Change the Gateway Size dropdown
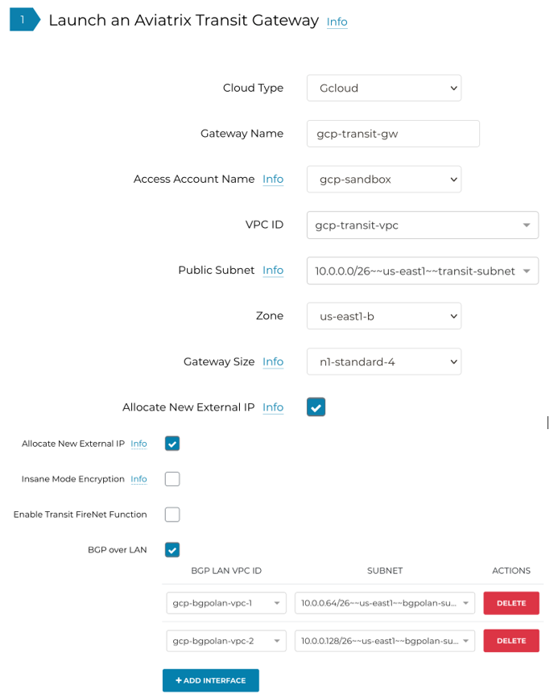 pyautogui.click(x=383, y=361)
